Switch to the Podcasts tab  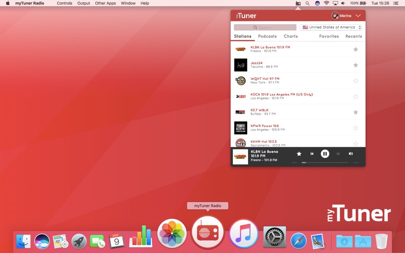click(267, 36)
